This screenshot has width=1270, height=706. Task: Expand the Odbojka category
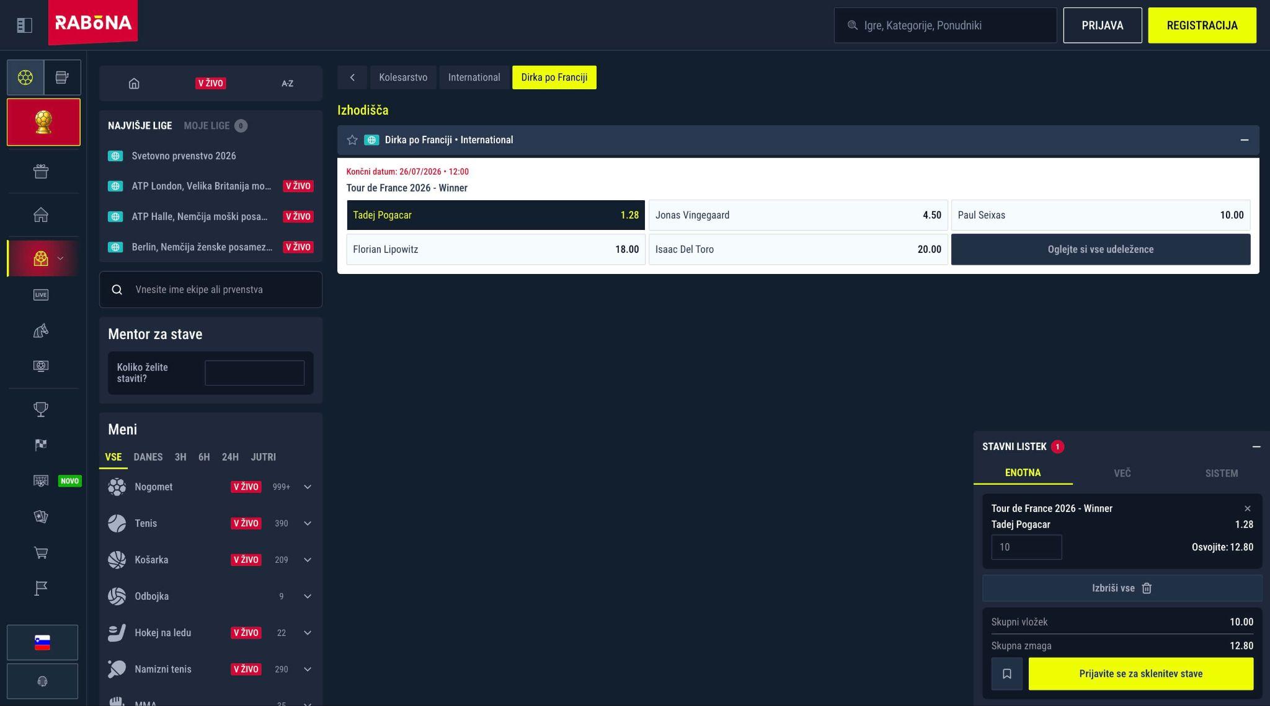[308, 596]
